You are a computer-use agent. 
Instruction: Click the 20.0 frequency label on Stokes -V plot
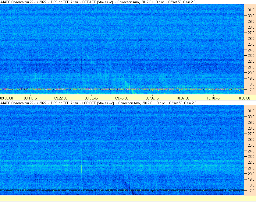tap(251, 73)
